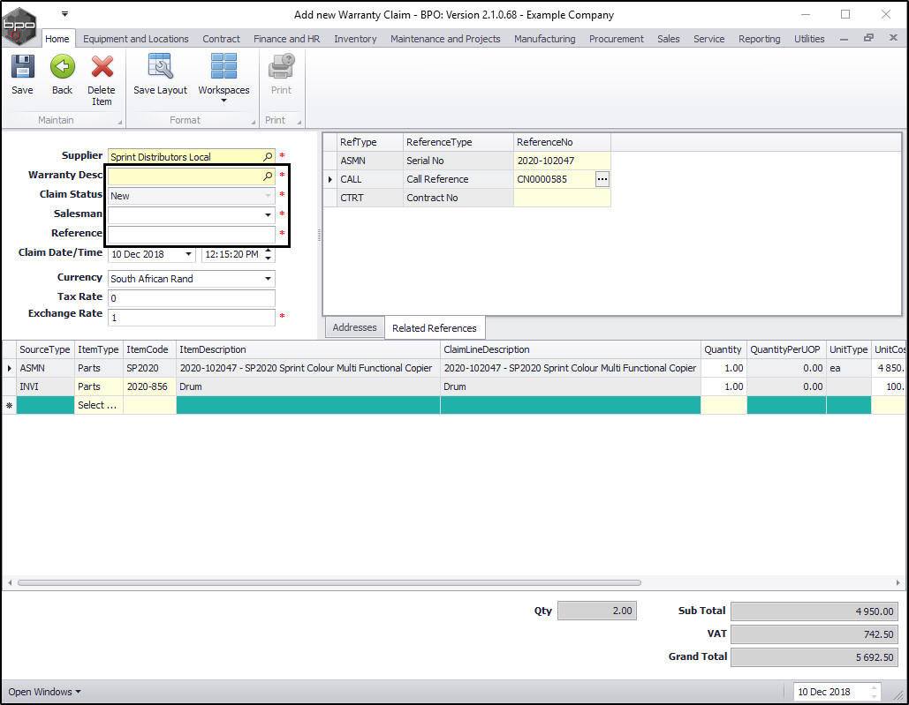Screen dimensions: 909x705
Task: Select the ASMN row in items grid
Action: coord(454,368)
